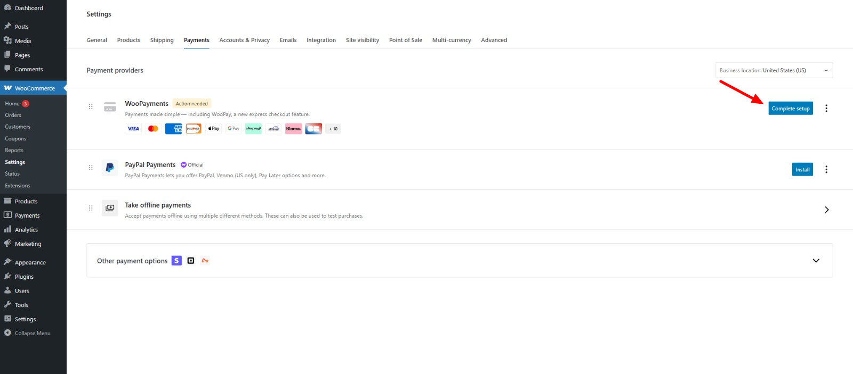Click the Google Pay logo
Viewport: 853px width, 374px height.
234,129
